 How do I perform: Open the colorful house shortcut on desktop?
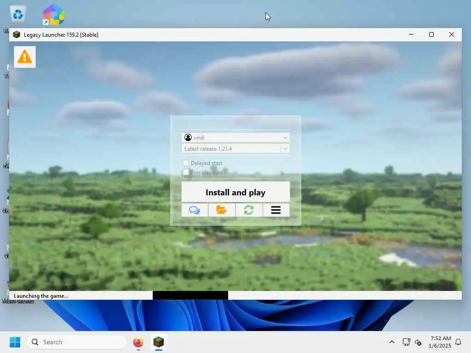[x=54, y=14]
